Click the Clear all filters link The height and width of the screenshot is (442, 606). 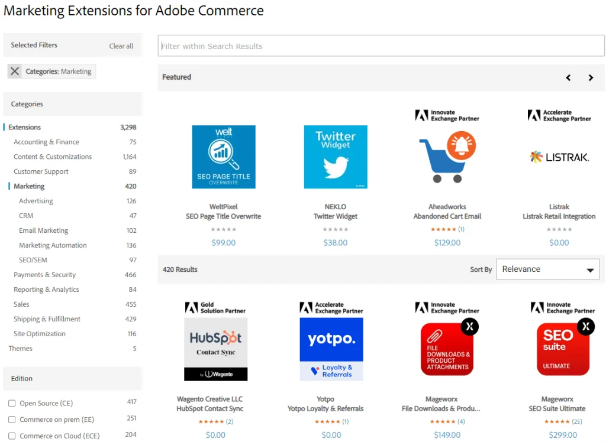click(121, 46)
